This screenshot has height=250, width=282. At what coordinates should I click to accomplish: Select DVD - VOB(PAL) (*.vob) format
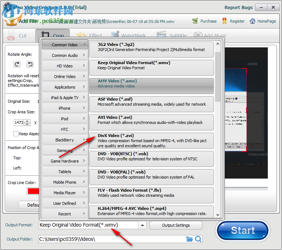(151, 177)
